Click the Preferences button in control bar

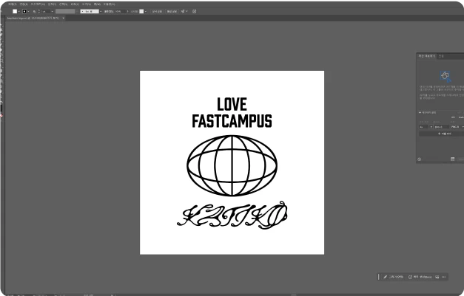172,12
